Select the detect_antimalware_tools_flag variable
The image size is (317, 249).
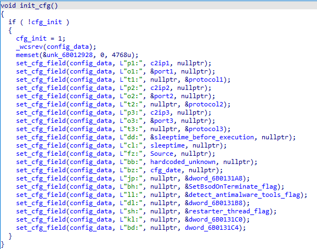coord(244,195)
